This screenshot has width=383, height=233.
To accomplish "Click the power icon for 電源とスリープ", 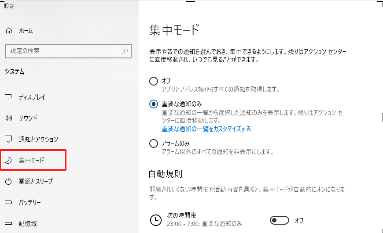I will coord(8,181).
